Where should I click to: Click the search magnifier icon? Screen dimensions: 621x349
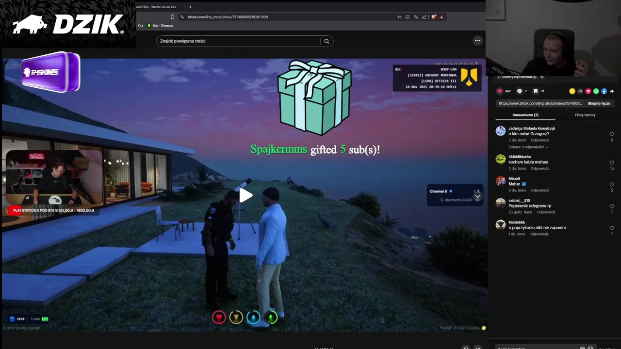[x=327, y=41]
